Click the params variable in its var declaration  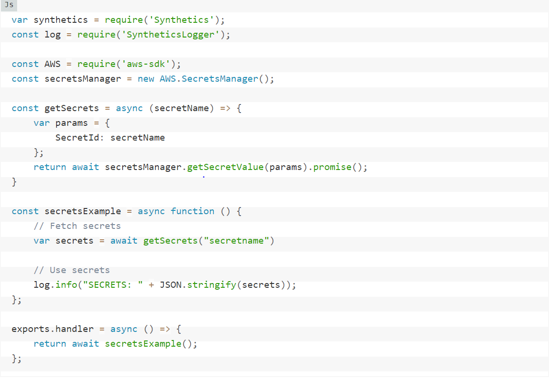(x=71, y=123)
